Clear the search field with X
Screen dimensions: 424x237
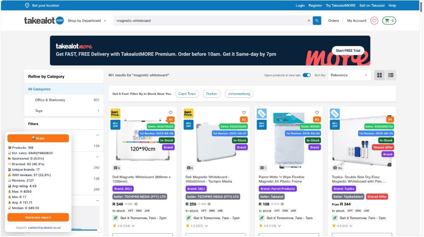[308, 21]
